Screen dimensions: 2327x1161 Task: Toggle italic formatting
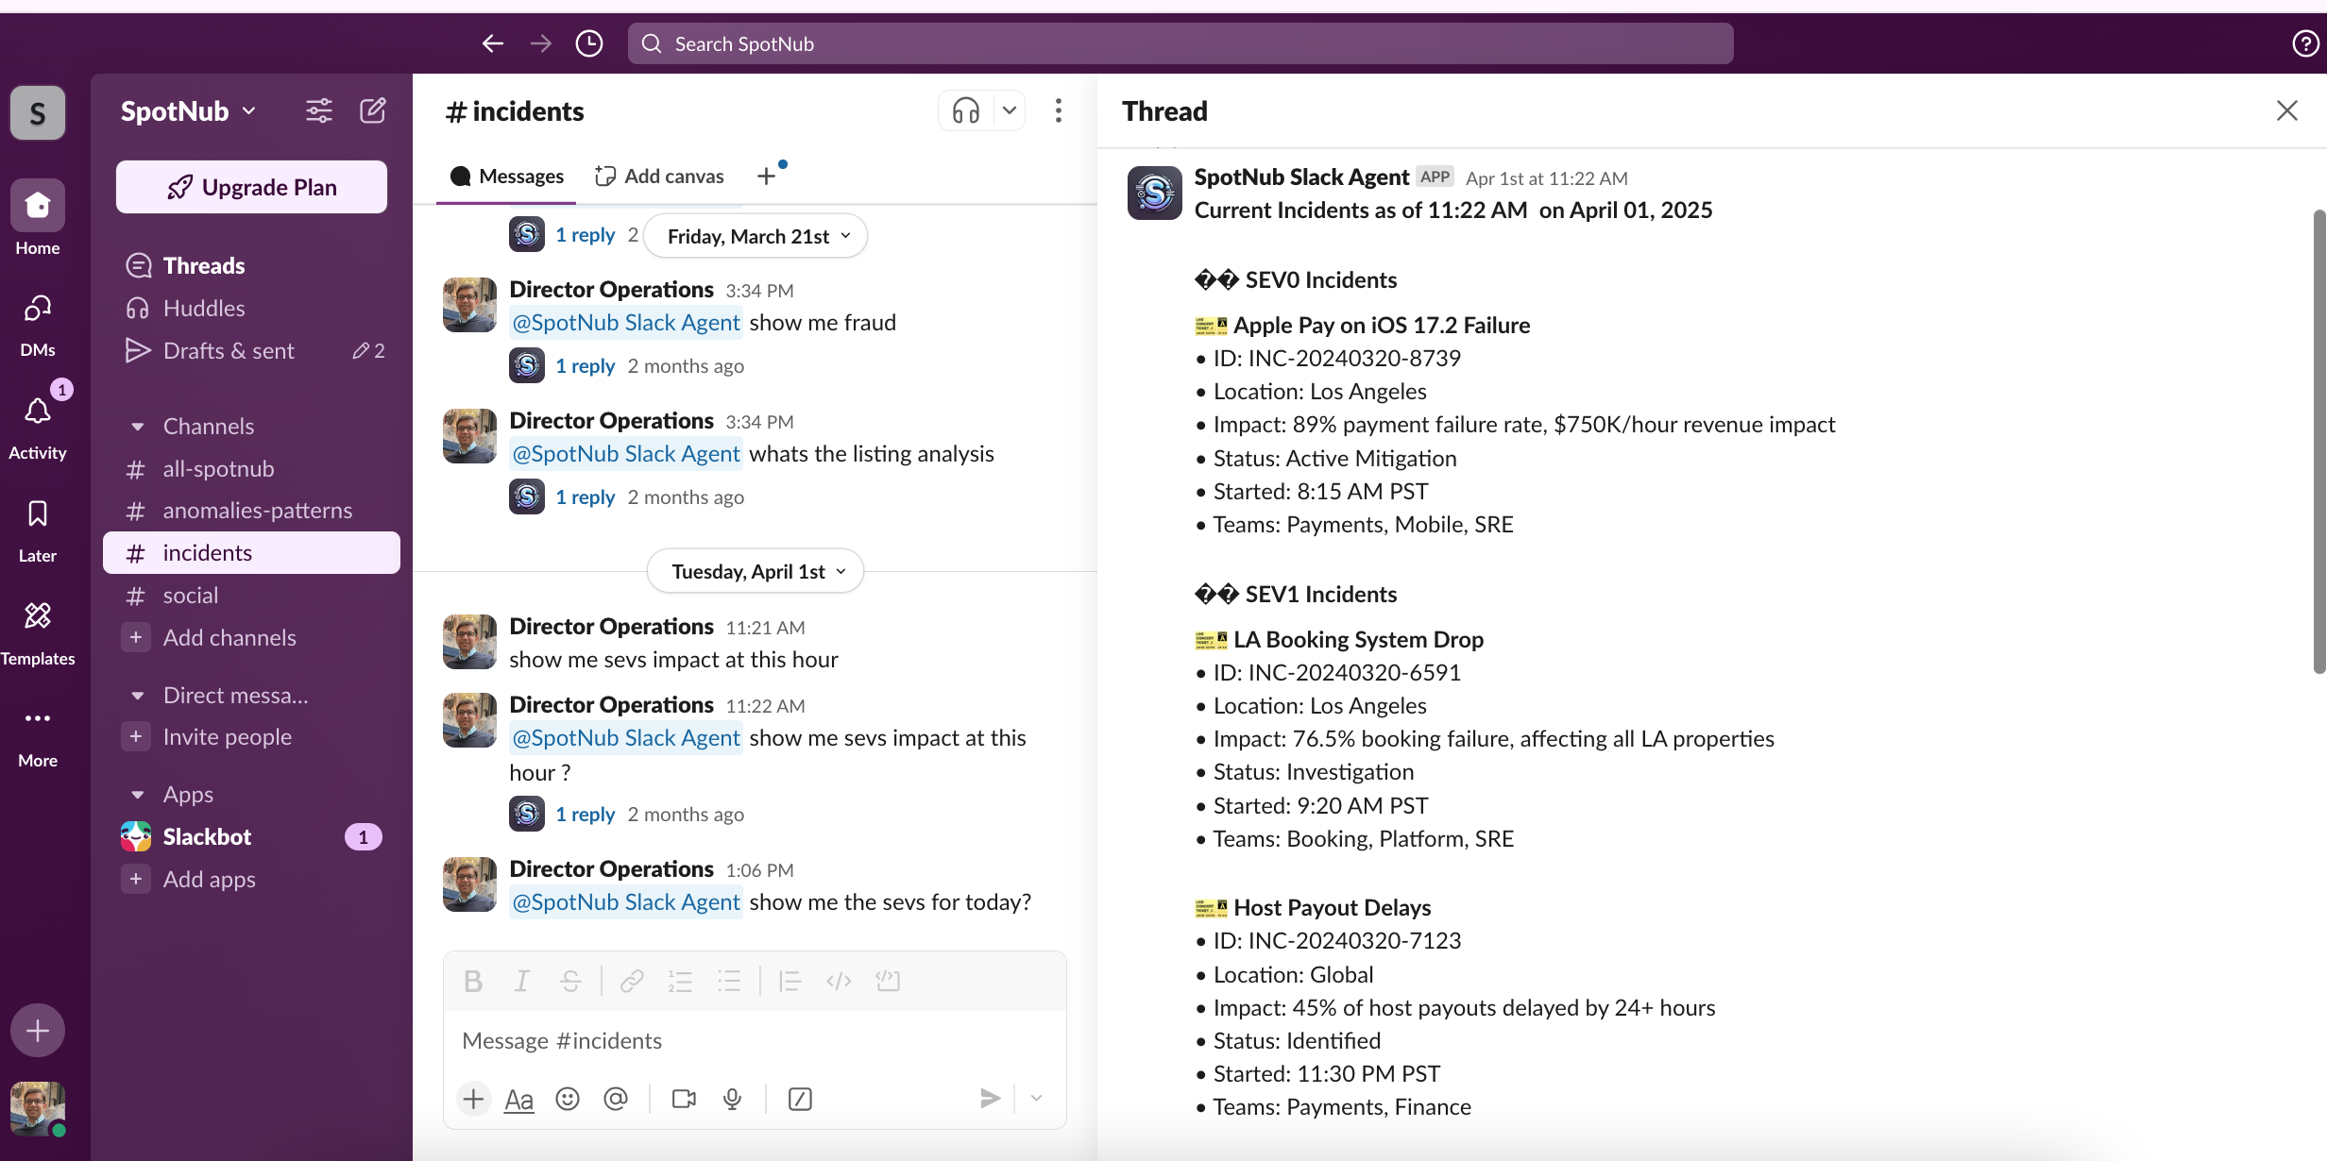pyautogui.click(x=521, y=982)
